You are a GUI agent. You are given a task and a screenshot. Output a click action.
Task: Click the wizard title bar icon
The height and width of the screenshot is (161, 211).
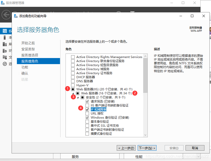point(16,16)
